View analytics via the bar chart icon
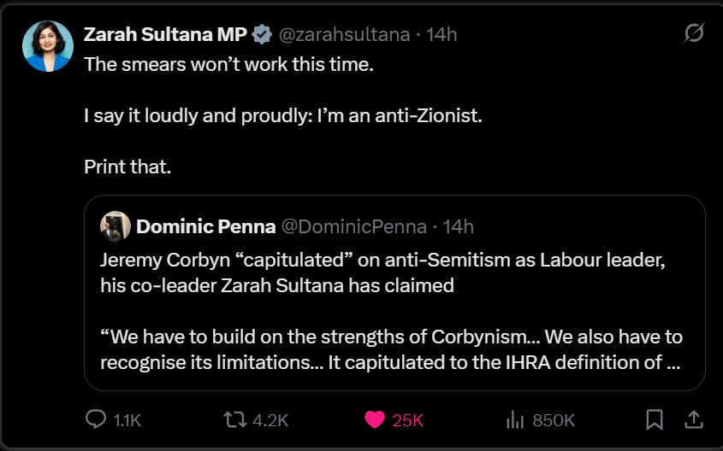This screenshot has width=723, height=451. pos(515,419)
